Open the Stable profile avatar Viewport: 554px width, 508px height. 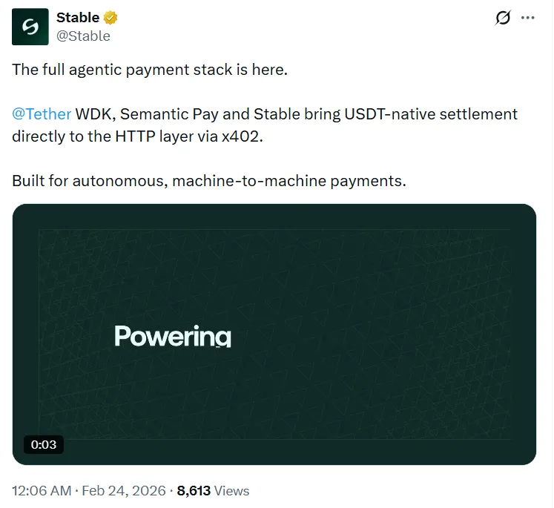[x=30, y=27]
